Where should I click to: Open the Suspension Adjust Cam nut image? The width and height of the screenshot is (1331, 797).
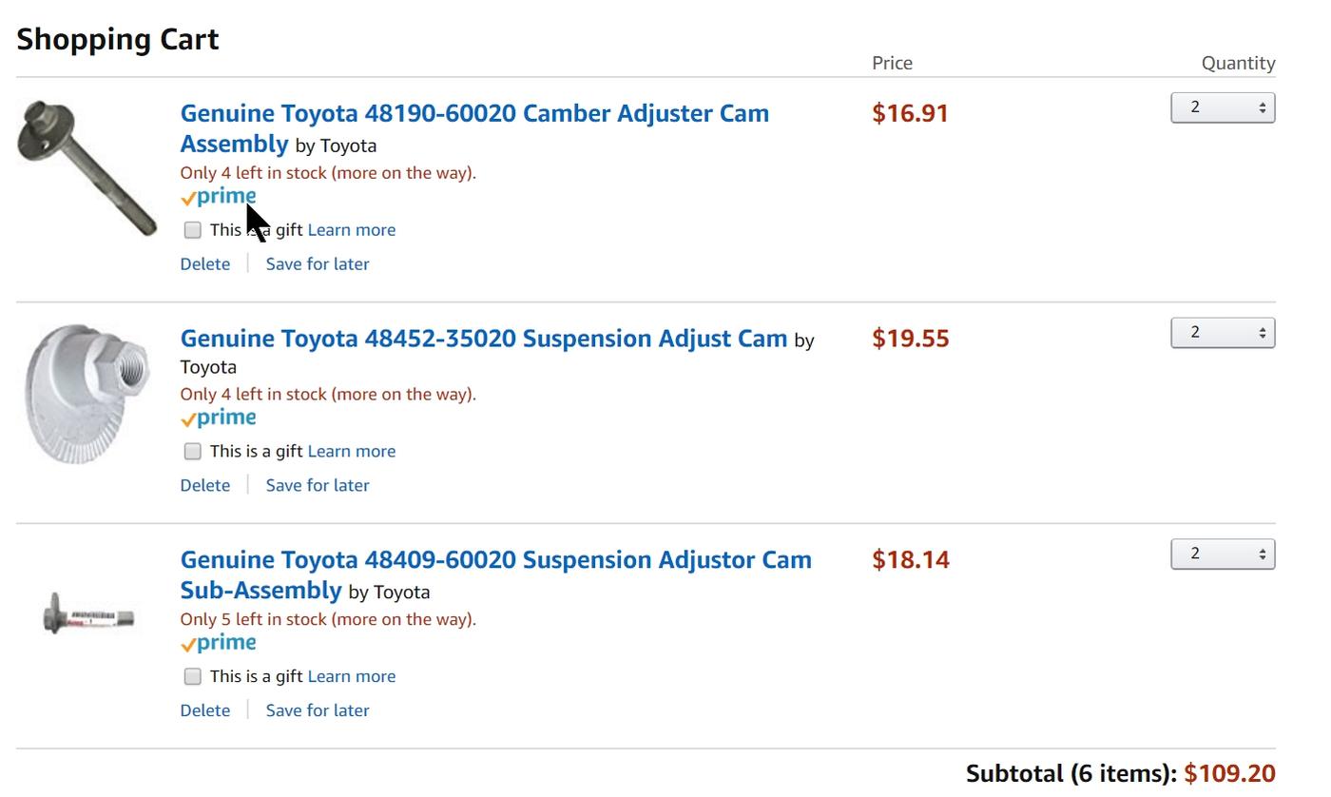coord(87,394)
